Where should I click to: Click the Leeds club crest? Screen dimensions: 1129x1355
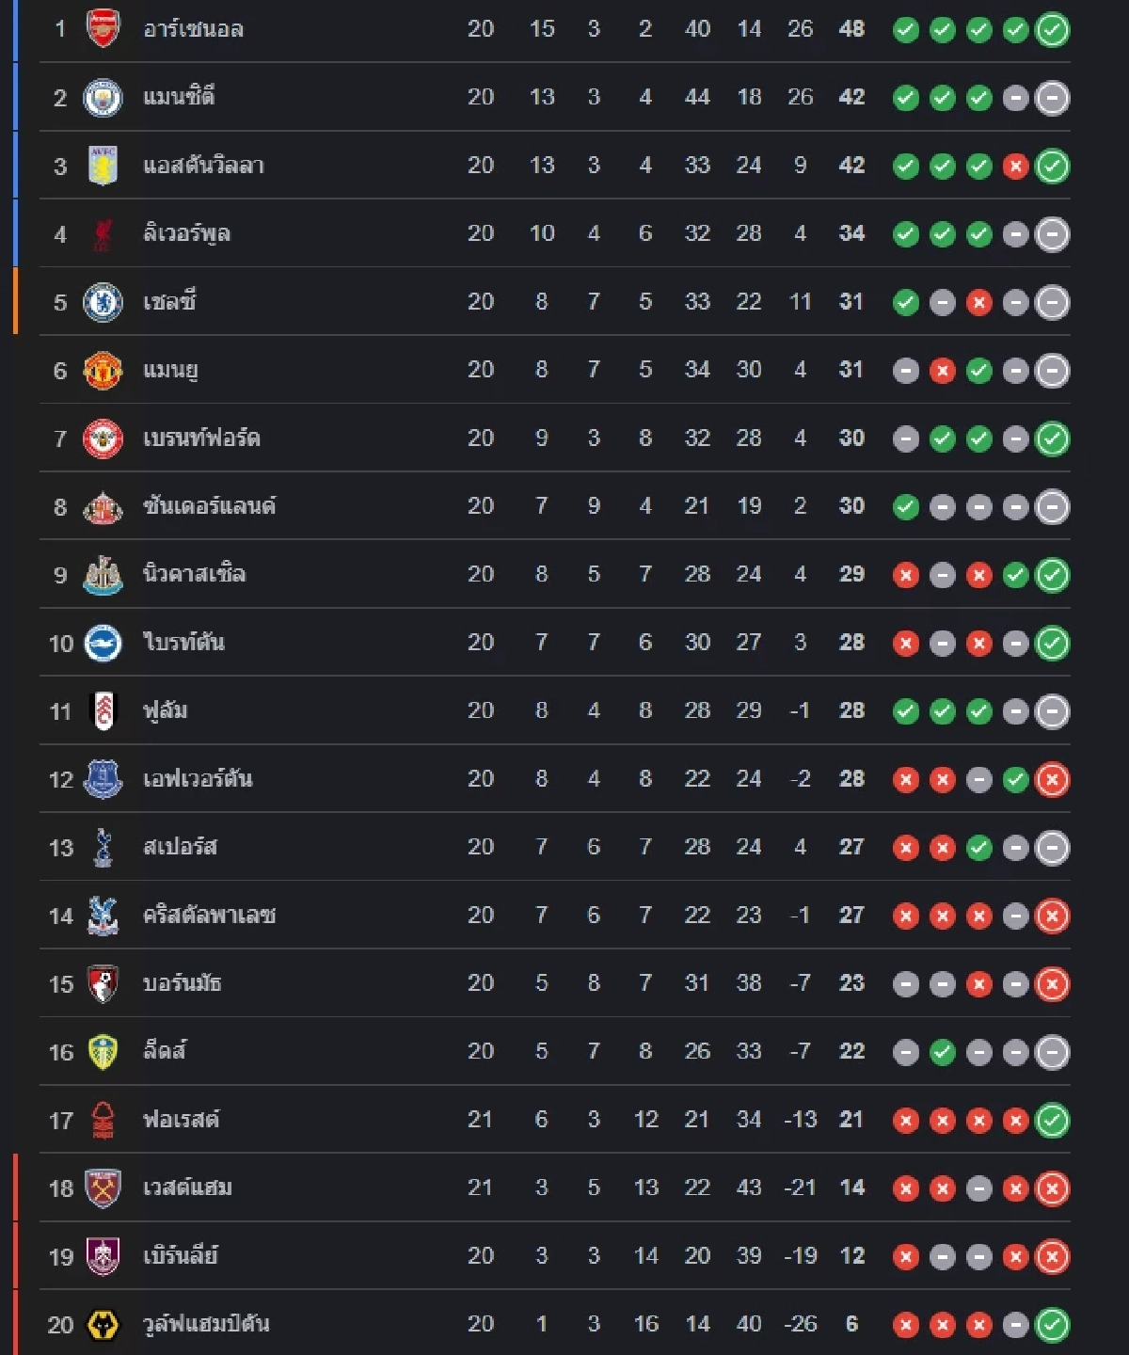pyautogui.click(x=103, y=1052)
